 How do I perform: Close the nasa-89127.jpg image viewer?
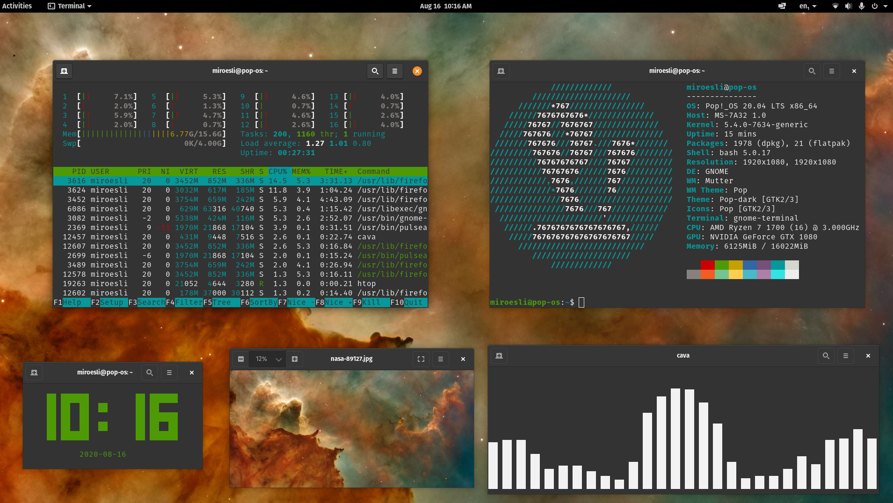point(463,359)
